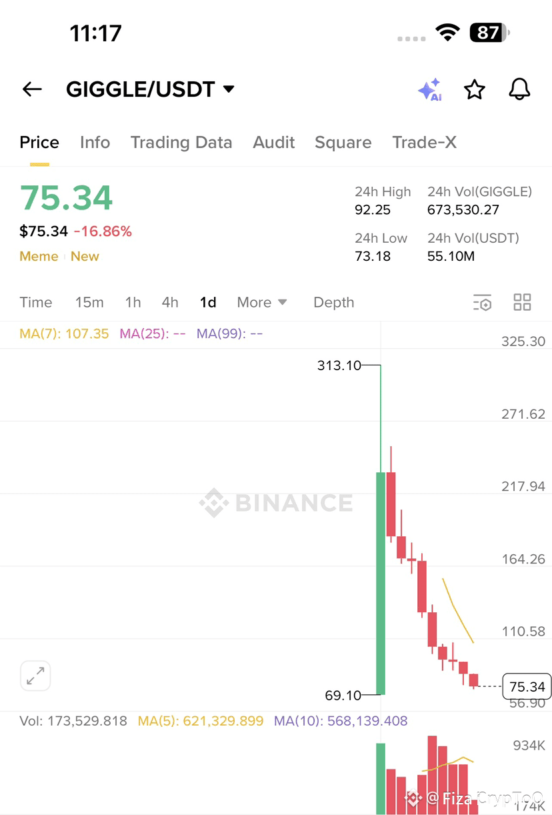The width and height of the screenshot is (552, 815).
Task: Select the 1d timeframe
Action: point(208,303)
